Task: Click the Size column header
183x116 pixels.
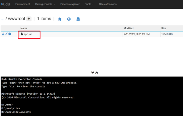Action: (x=164, y=28)
